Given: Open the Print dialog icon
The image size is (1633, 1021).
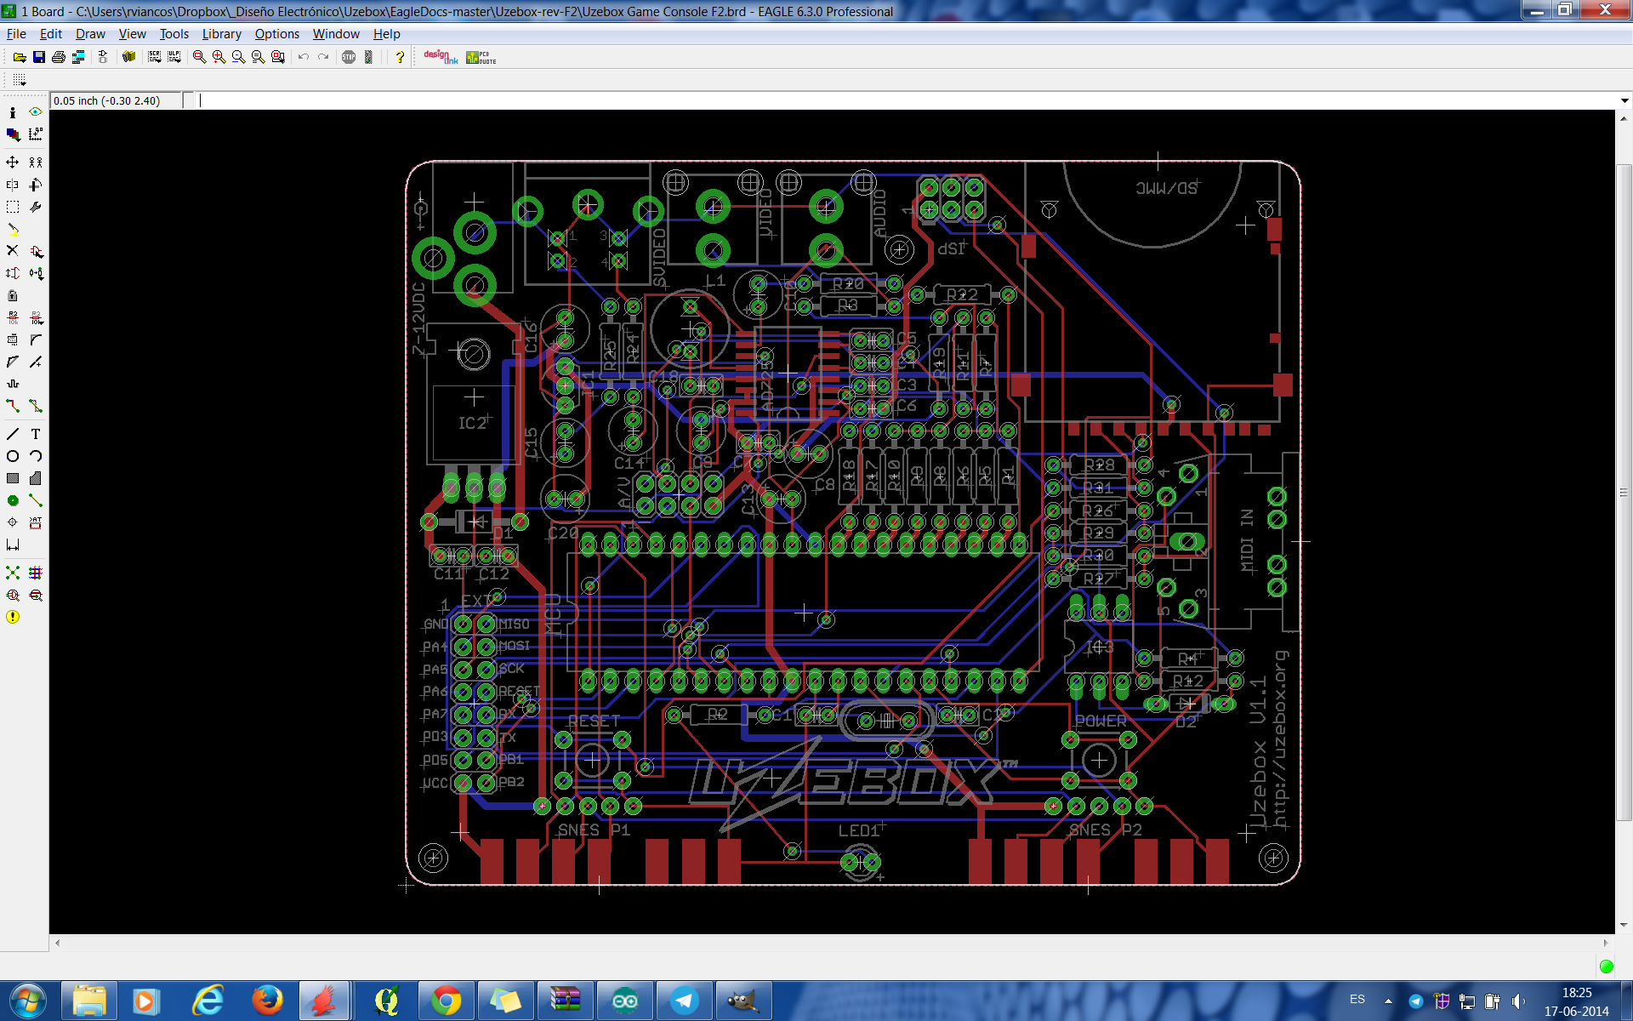Looking at the screenshot, I should [59, 57].
